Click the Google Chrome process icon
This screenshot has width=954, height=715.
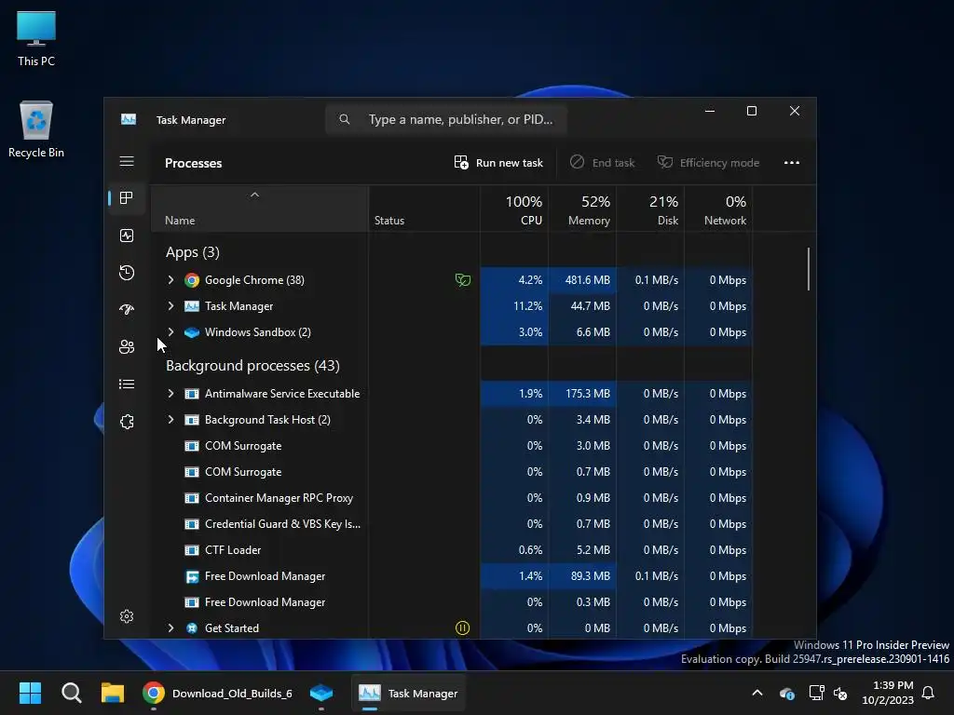click(x=192, y=280)
